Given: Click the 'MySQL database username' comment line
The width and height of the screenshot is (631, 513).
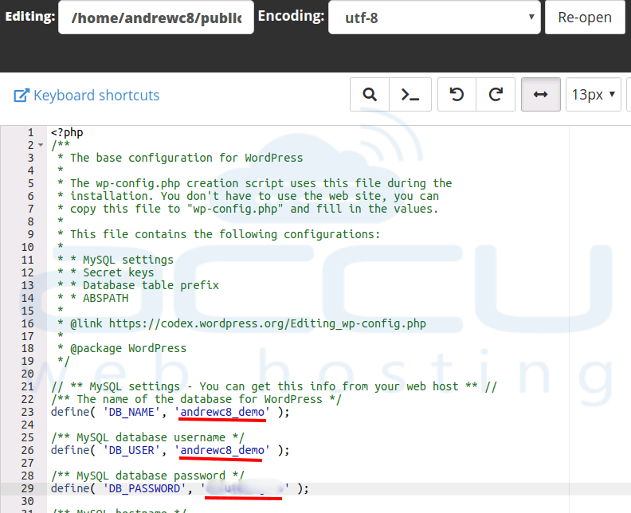Looking at the screenshot, I should pos(147,437).
